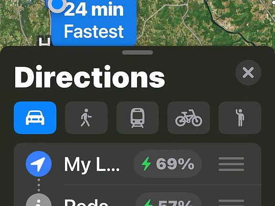Tap the blue current location dot on map
This screenshot has width=275, height=206.
tap(57, 4)
